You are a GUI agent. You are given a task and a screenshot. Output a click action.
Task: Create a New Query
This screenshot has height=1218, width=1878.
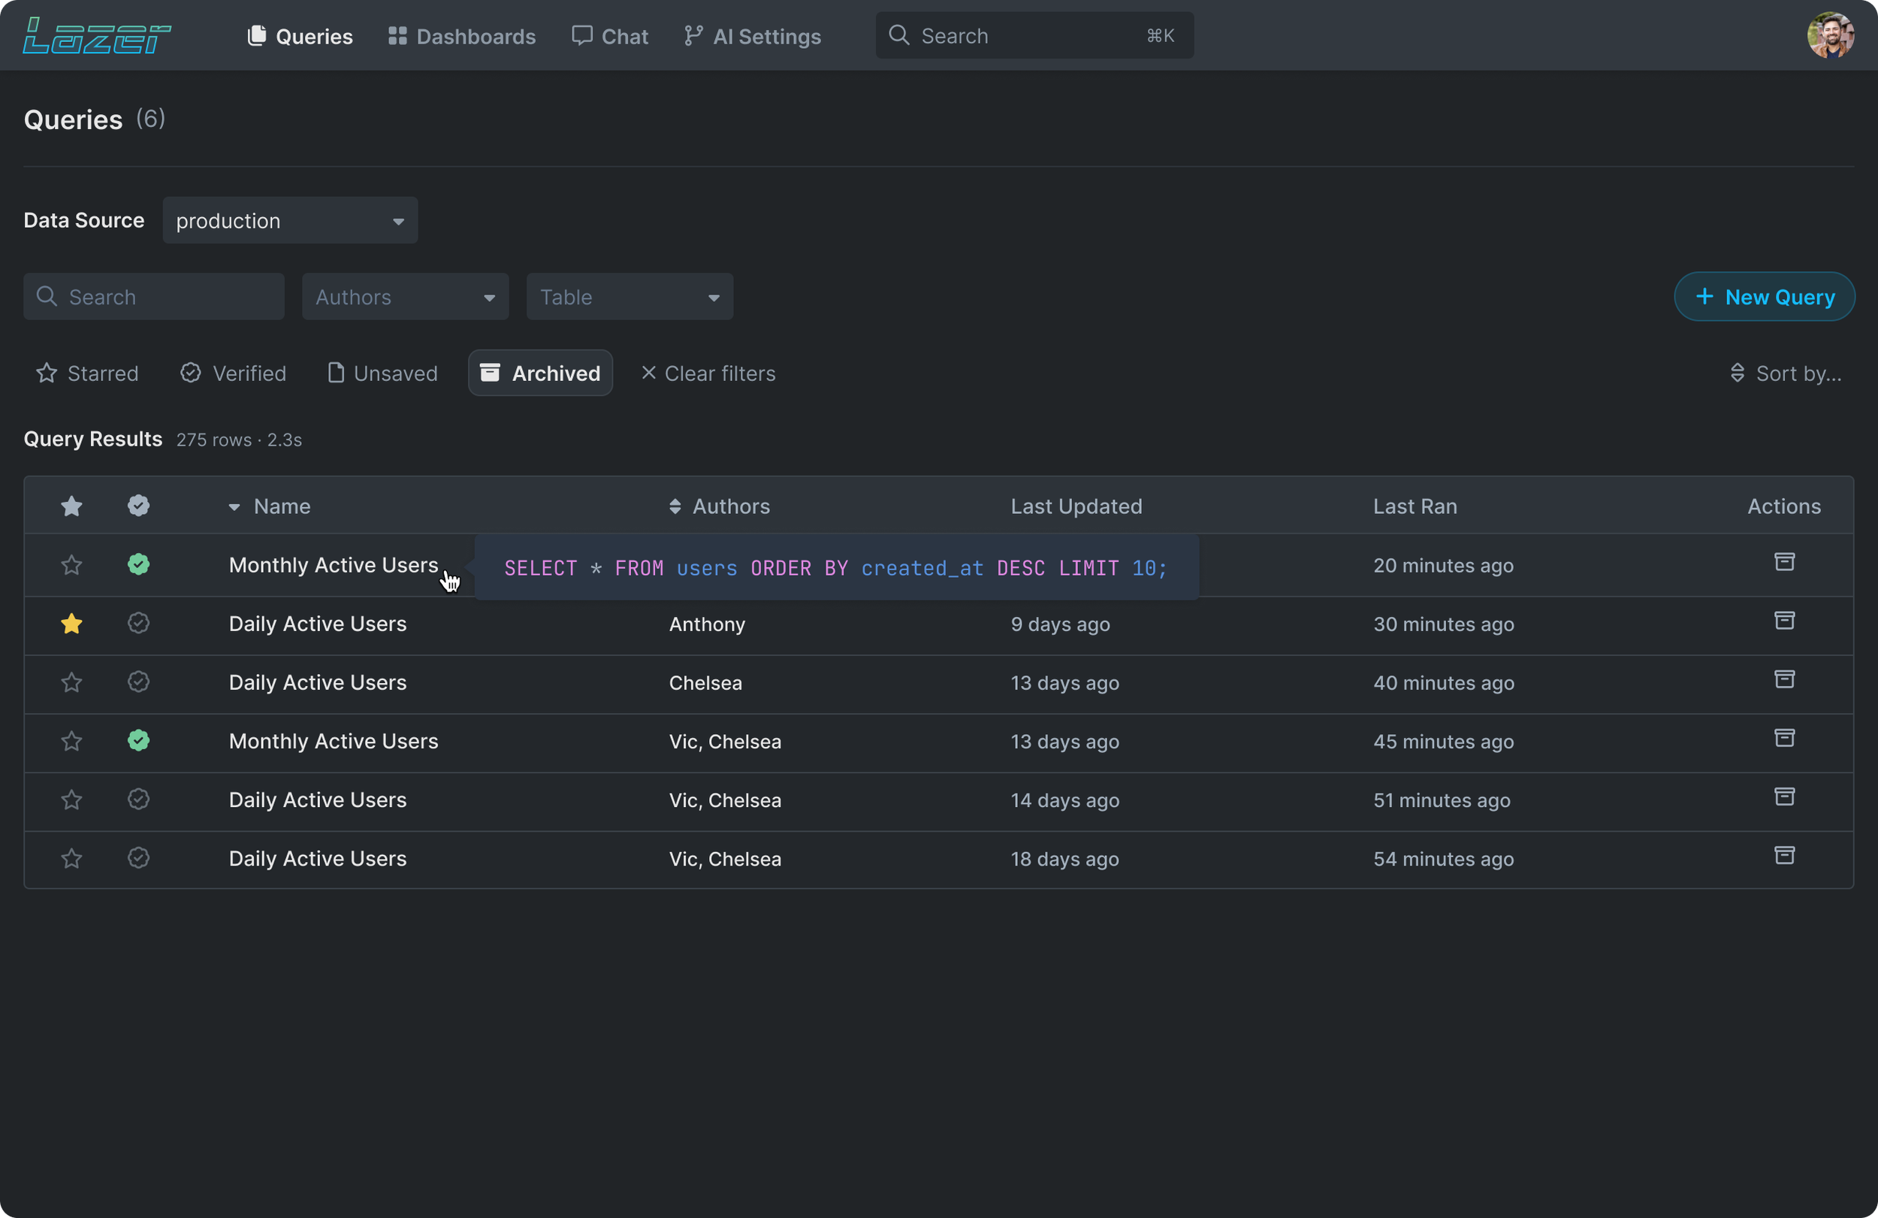pyautogui.click(x=1764, y=298)
